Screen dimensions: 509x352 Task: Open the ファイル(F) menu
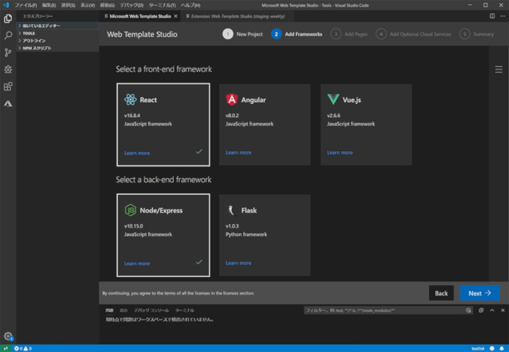25,5
